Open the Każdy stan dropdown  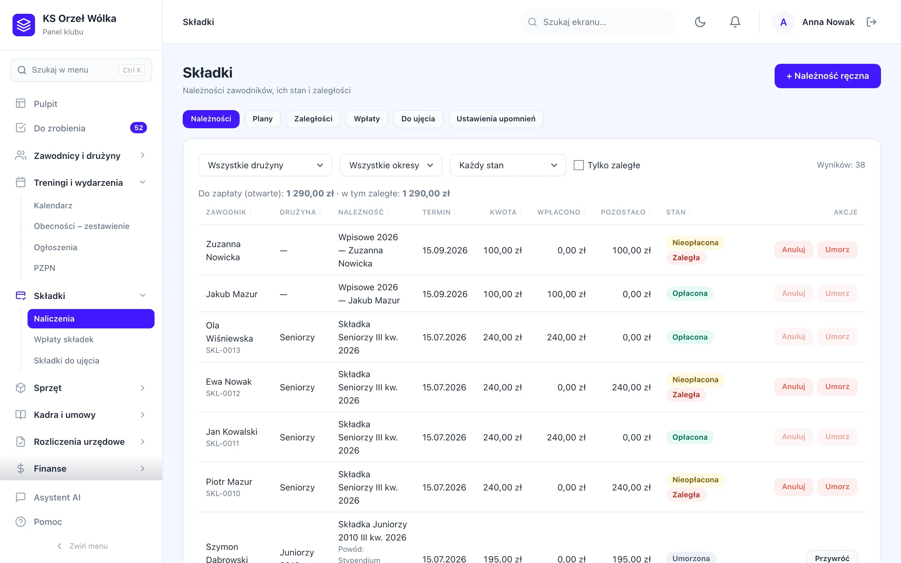[x=507, y=165]
